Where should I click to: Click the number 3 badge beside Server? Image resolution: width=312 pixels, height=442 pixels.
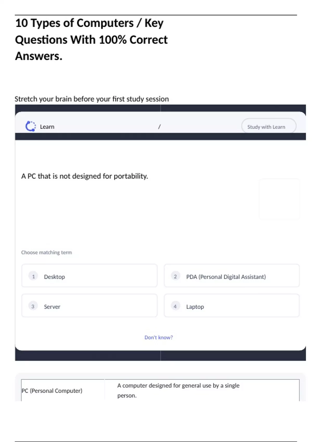click(x=33, y=306)
